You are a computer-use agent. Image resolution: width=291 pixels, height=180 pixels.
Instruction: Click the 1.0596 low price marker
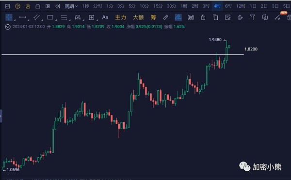tap(13, 170)
